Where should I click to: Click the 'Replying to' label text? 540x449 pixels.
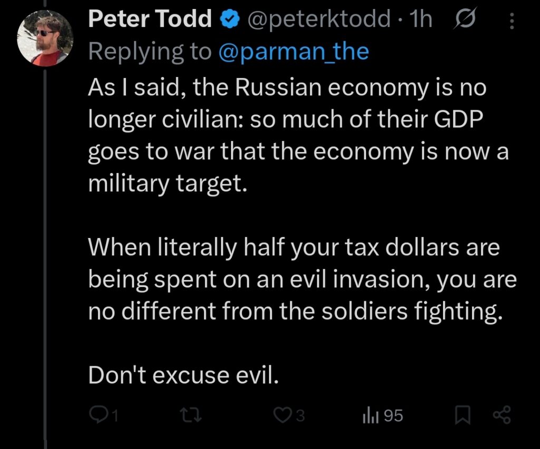(149, 52)
